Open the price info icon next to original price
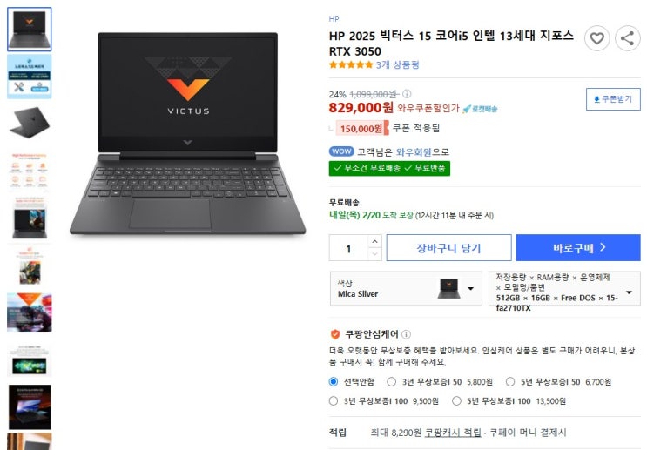 407,94
